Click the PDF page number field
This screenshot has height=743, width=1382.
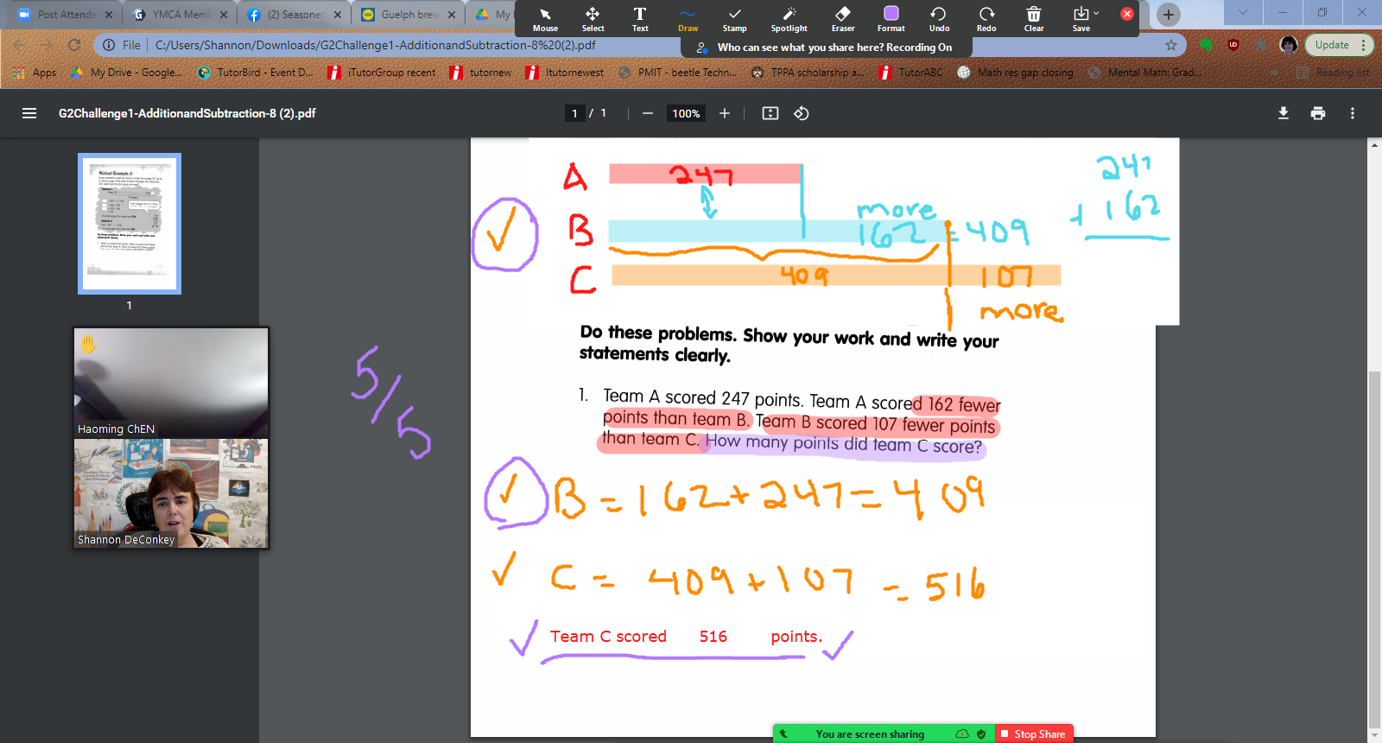point(574,113)
